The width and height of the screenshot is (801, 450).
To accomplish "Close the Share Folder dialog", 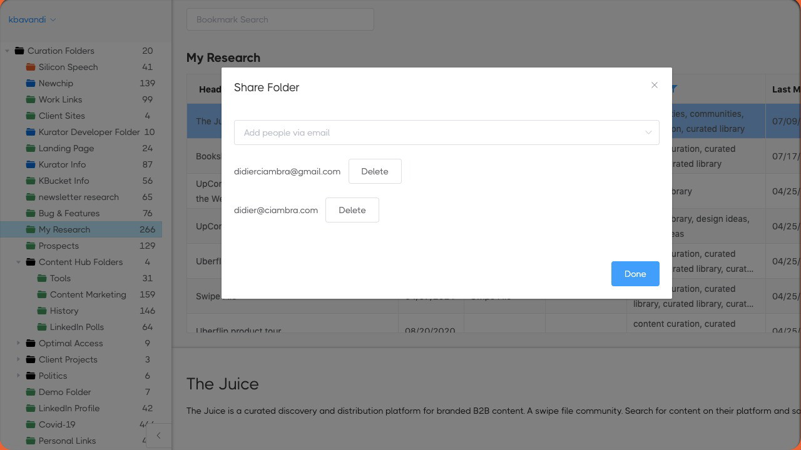I will click(x=655, y=85).
